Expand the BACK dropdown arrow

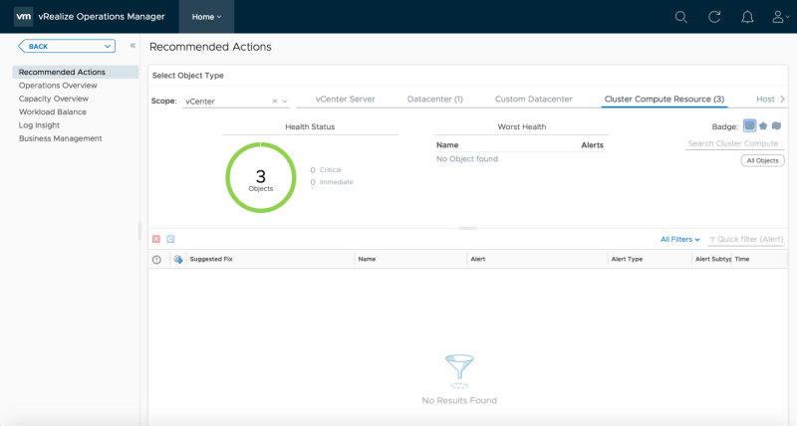click(x=107, y=46)
